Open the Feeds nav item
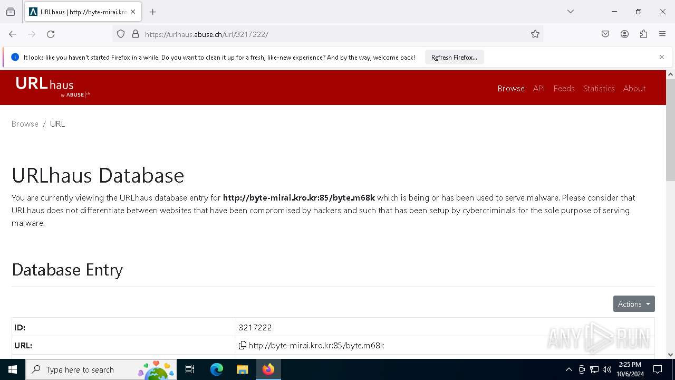This screenshot has height=380, width=675. pos(564,89)
